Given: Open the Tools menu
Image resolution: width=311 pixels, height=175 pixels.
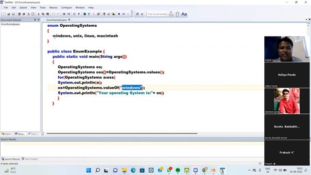Looking at the screenshot, I should 43,8.
